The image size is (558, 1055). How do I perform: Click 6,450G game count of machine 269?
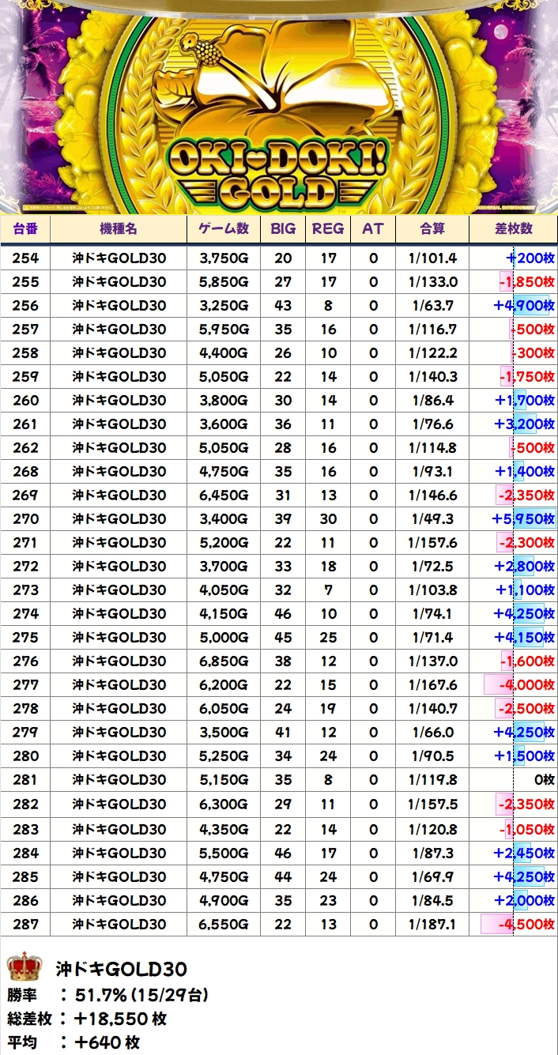224,495
